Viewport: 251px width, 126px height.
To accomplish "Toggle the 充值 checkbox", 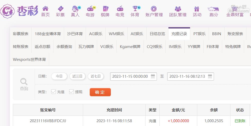I will point(53,92).
